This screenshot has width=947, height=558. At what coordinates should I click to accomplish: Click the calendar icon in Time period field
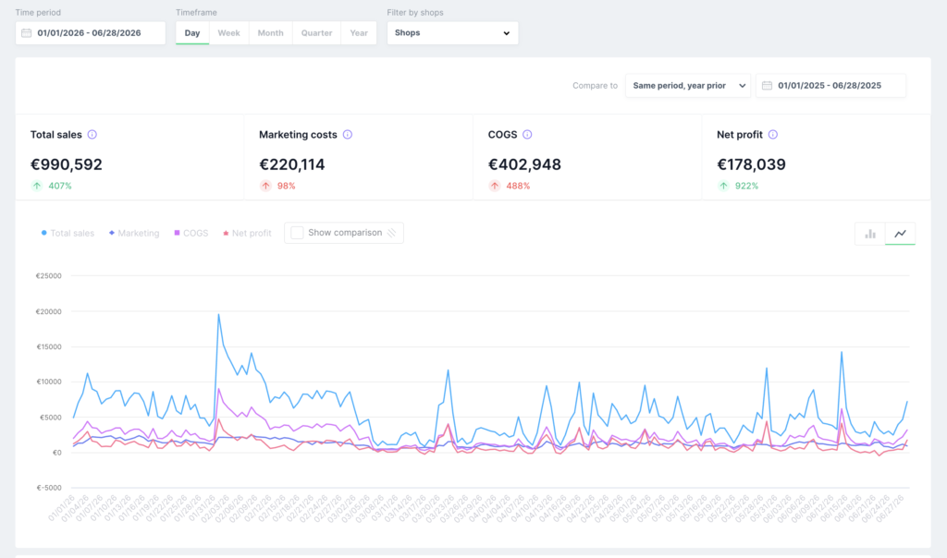click(x=27, y=33)
